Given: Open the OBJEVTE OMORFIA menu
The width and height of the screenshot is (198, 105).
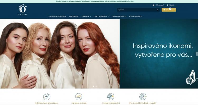Looking at the screenshot, I should point(101,17).
